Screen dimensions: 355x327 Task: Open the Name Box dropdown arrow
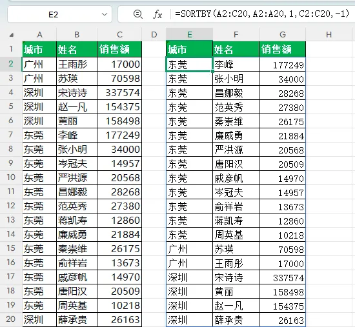[x=105, y=14]
